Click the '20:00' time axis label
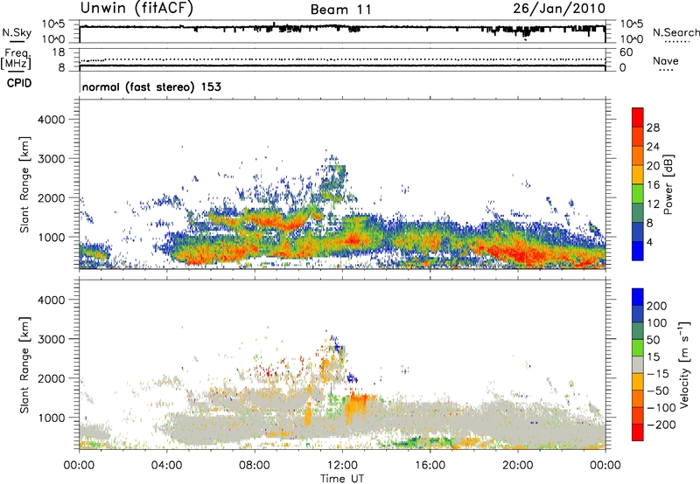700x484 pixels. [x=518, y=466]
